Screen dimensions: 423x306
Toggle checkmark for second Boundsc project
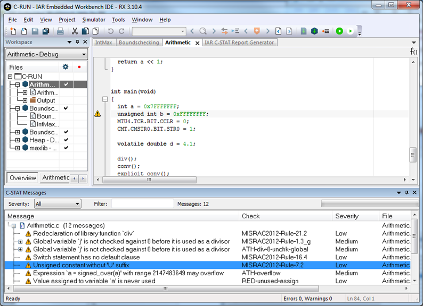66,132
